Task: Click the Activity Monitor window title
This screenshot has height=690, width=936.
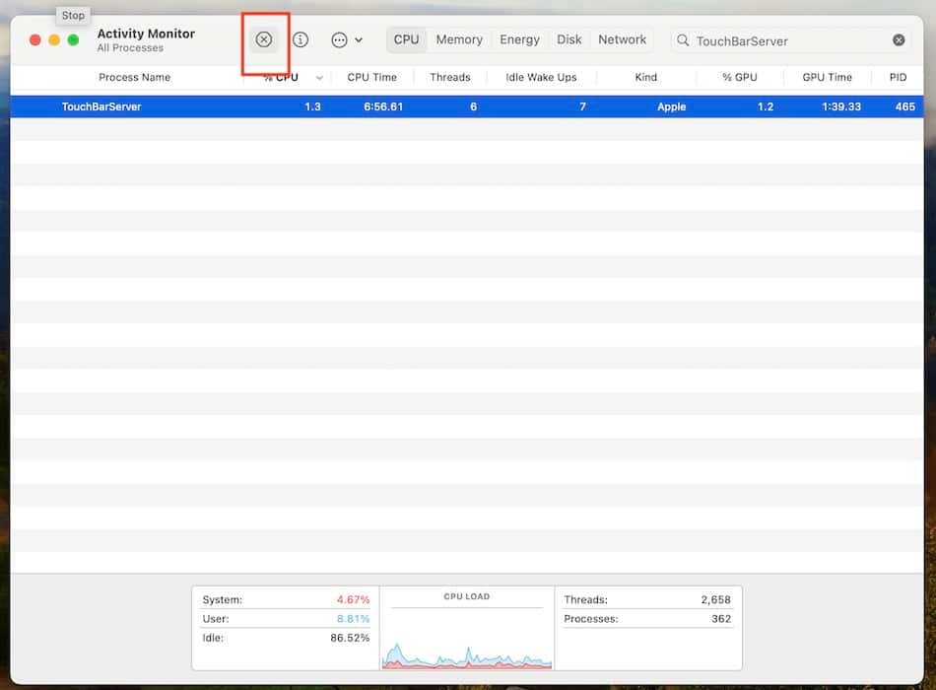Action: pos(146,34)
